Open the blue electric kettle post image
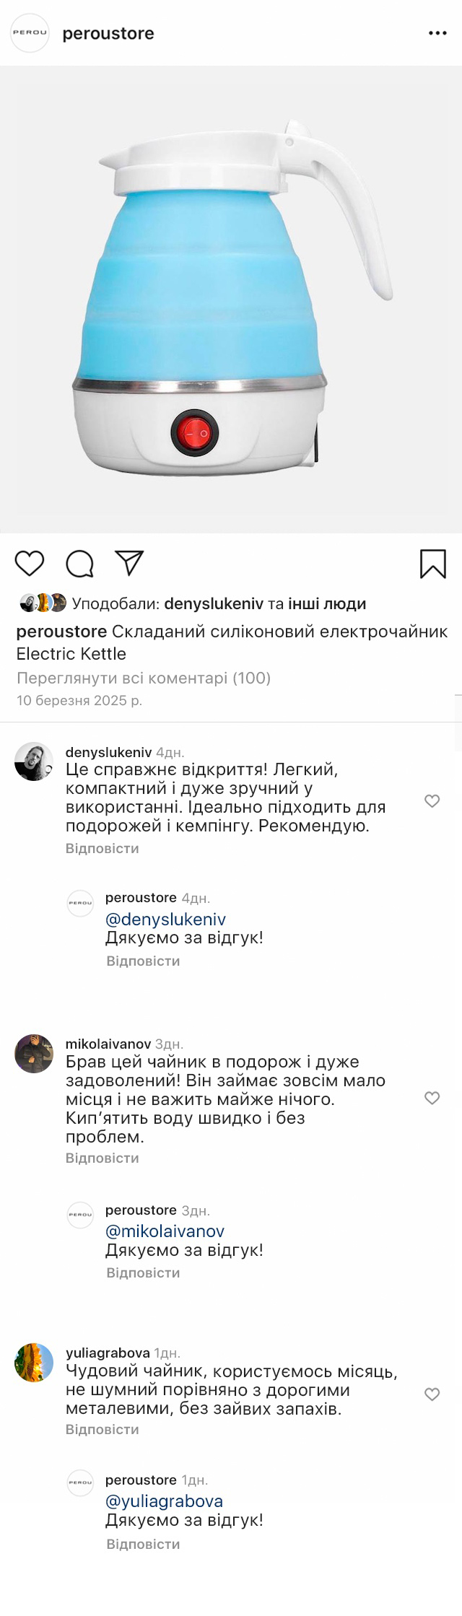The image size is (462, 1616). coord(231,300)
